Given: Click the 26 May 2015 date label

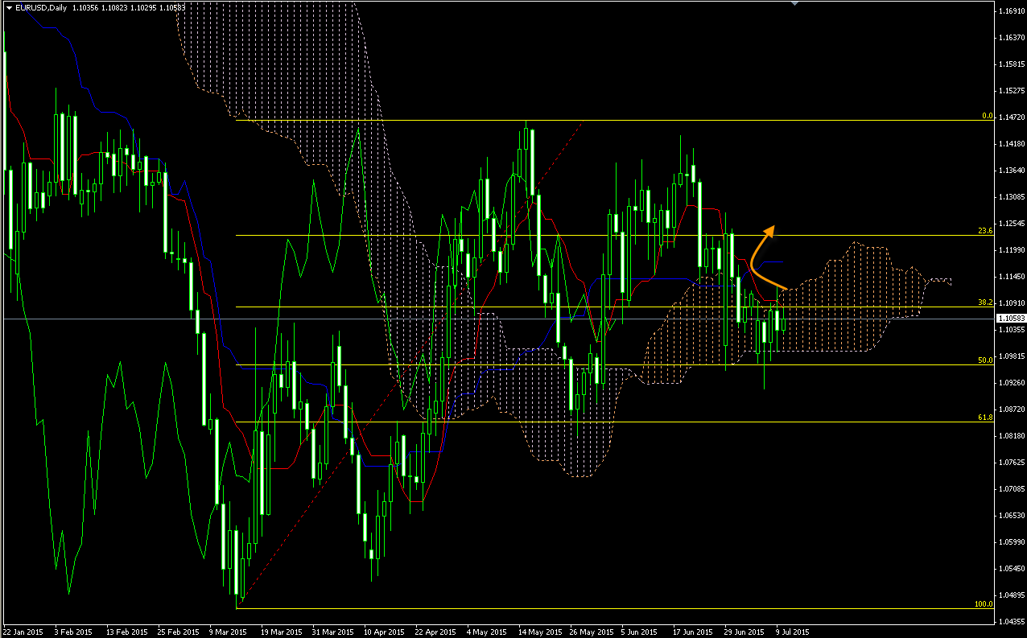Looking at the screenshot, I should tap(590, 632).
